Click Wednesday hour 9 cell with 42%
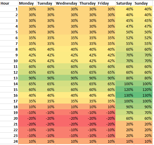The height and width of the screenshot is (145, 154). [67, 55]
